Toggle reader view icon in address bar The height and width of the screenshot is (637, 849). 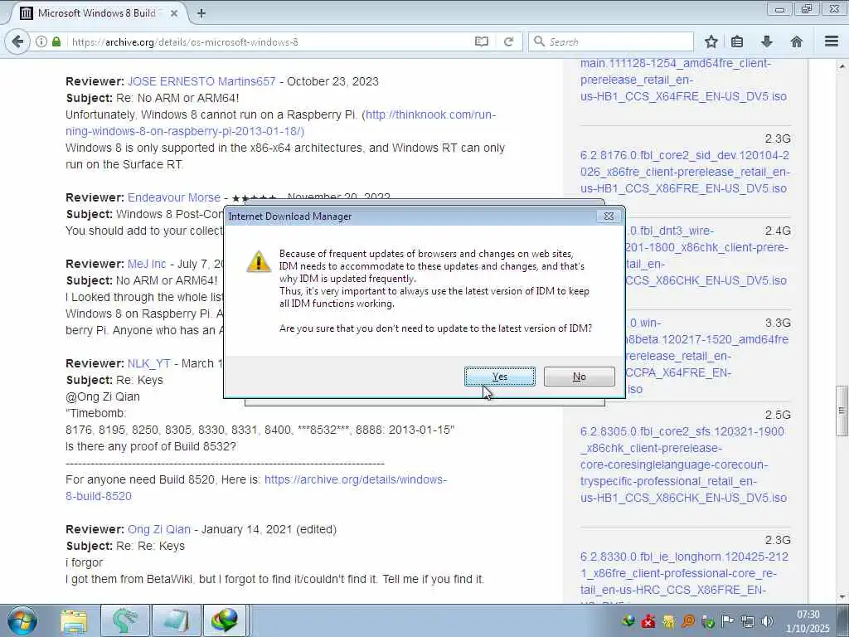tap(482, 41)
